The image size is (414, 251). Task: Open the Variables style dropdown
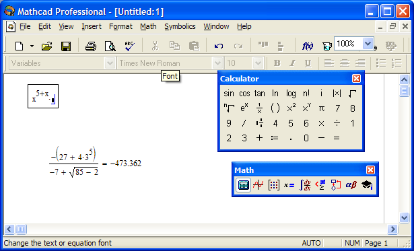tap(109, 63)
